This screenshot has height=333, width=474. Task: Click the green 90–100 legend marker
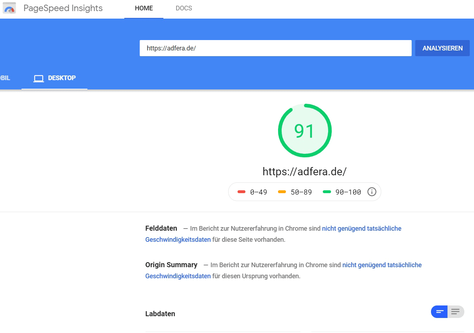pos(327,192)
